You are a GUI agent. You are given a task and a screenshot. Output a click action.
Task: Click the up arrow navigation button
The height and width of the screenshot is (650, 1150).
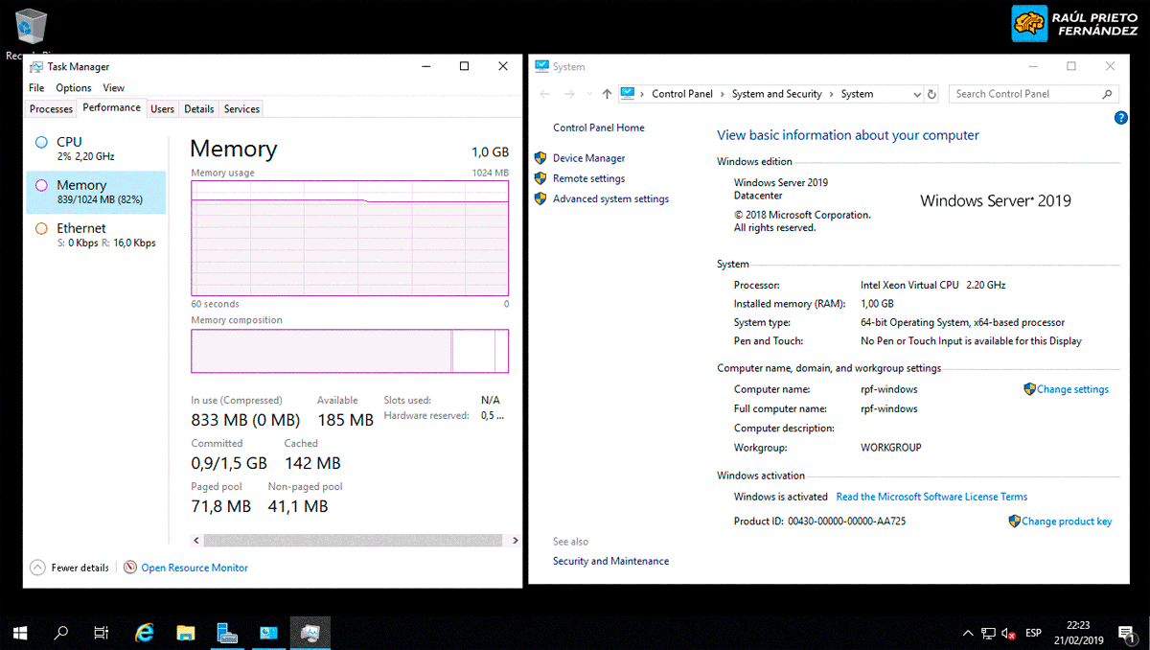click(x=607, y=94)
